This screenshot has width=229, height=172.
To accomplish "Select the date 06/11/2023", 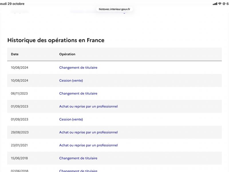I will click(x=19, y=93).
